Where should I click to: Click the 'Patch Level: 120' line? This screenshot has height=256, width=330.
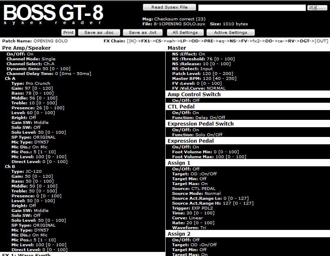click(203, 74)
